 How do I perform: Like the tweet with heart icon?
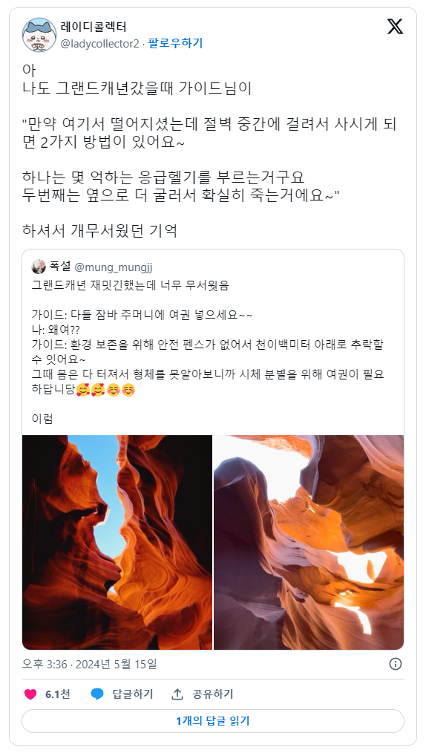pyautogui.click(x=30, y=694)
